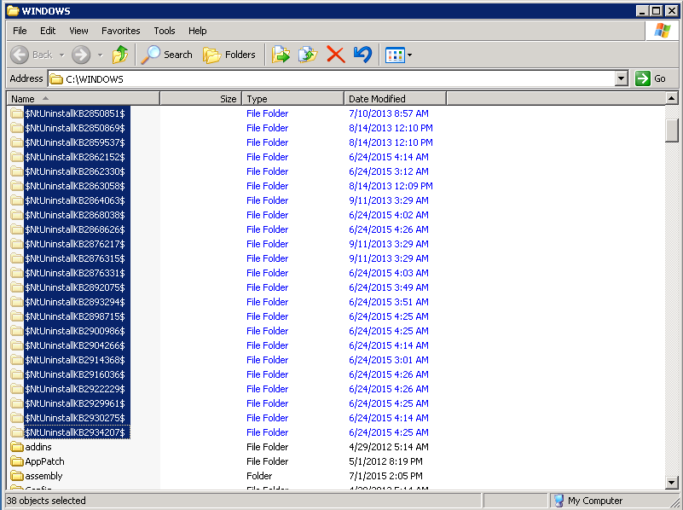
Task: Open the addins folder
Action: pos(38,446)
